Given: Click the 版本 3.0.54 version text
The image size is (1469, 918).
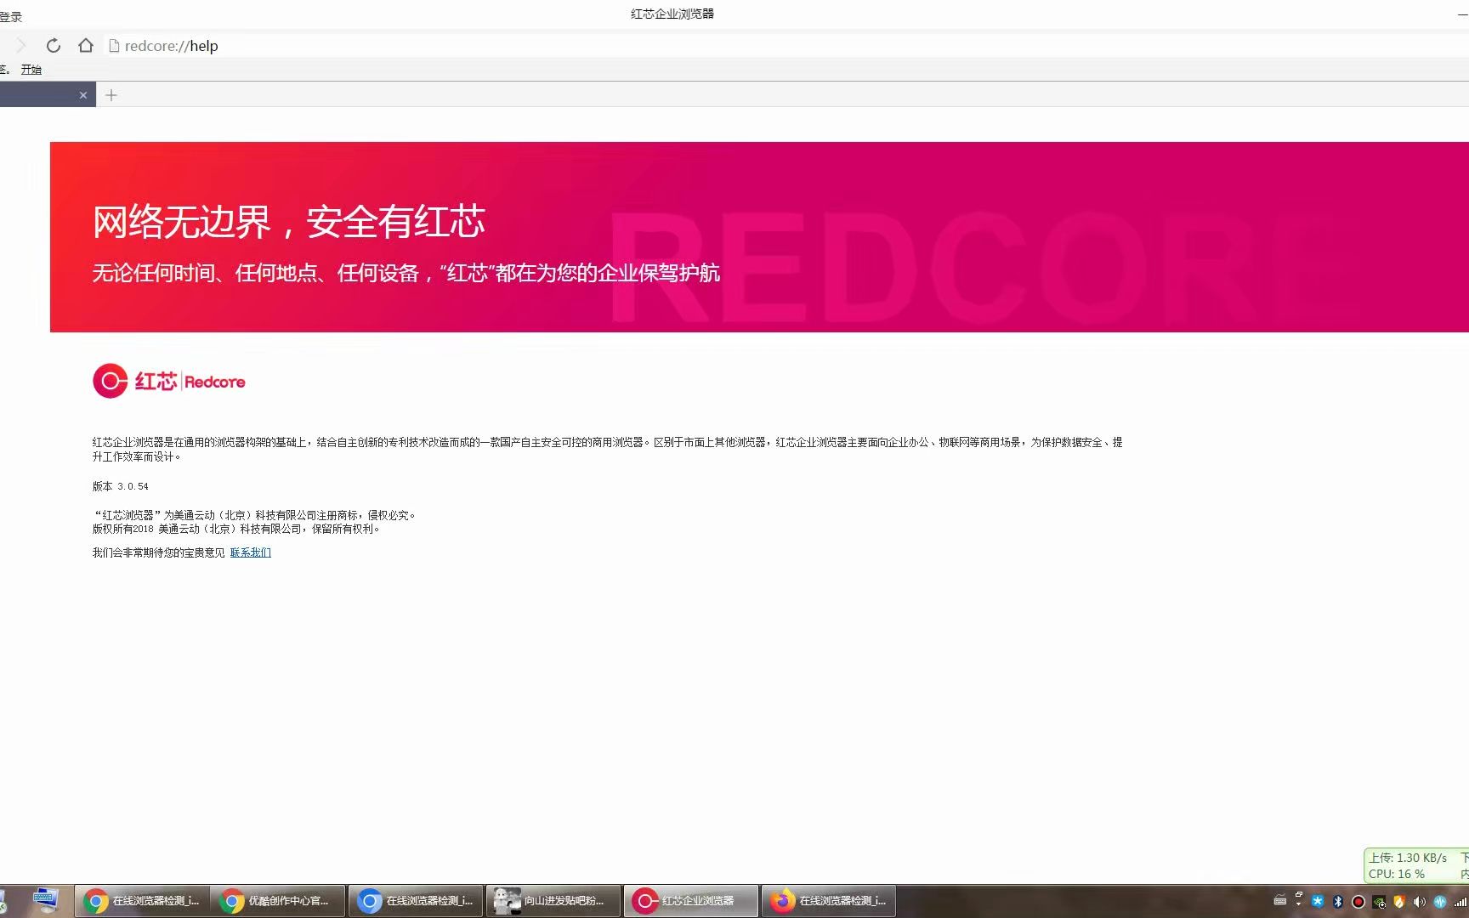Looking at the screenshot, I should tap(121, 486).
